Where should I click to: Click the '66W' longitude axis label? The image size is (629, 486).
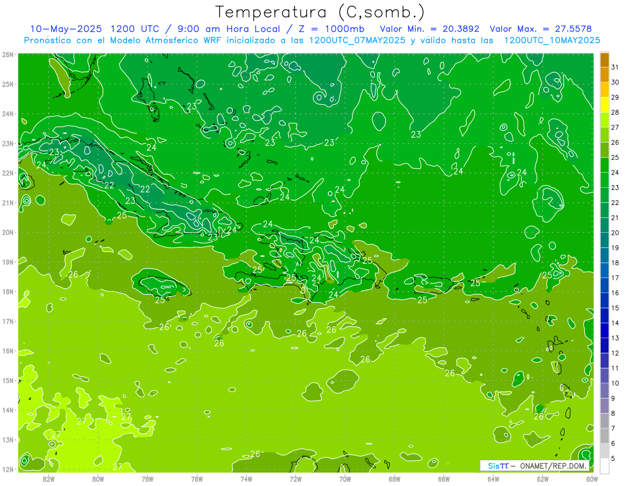tap(444, 479)
